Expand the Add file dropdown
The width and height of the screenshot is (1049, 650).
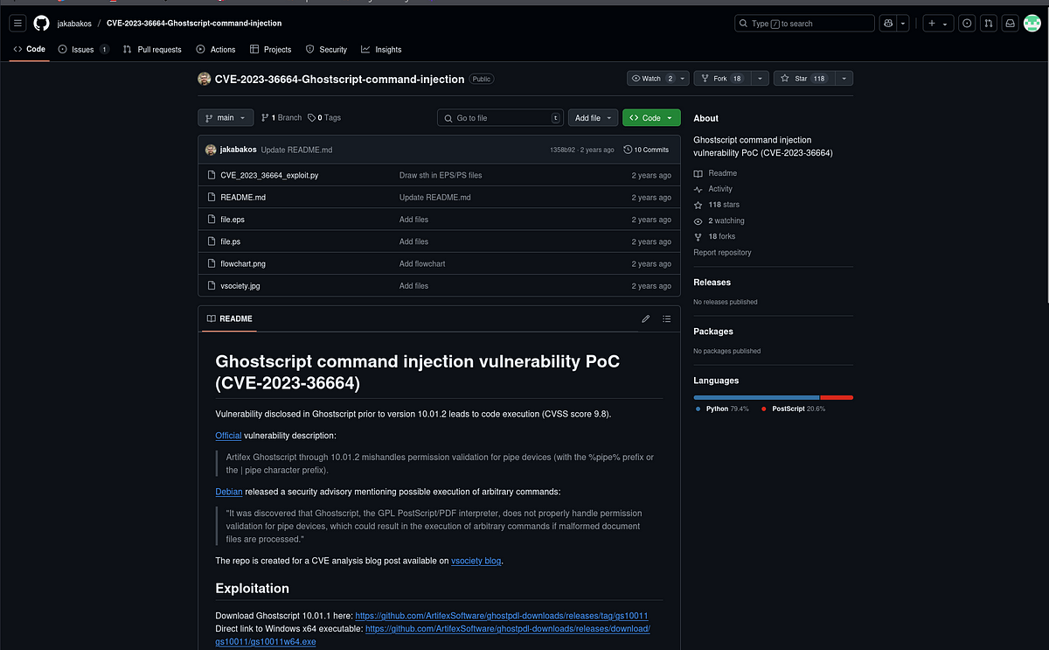[x=594, y=117]
